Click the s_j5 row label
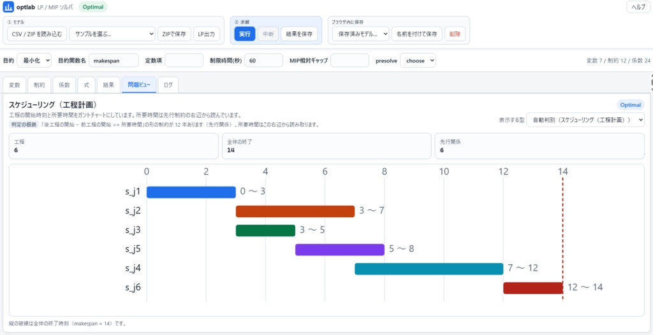Screen dimensions: 653x335 coord(133,249)
